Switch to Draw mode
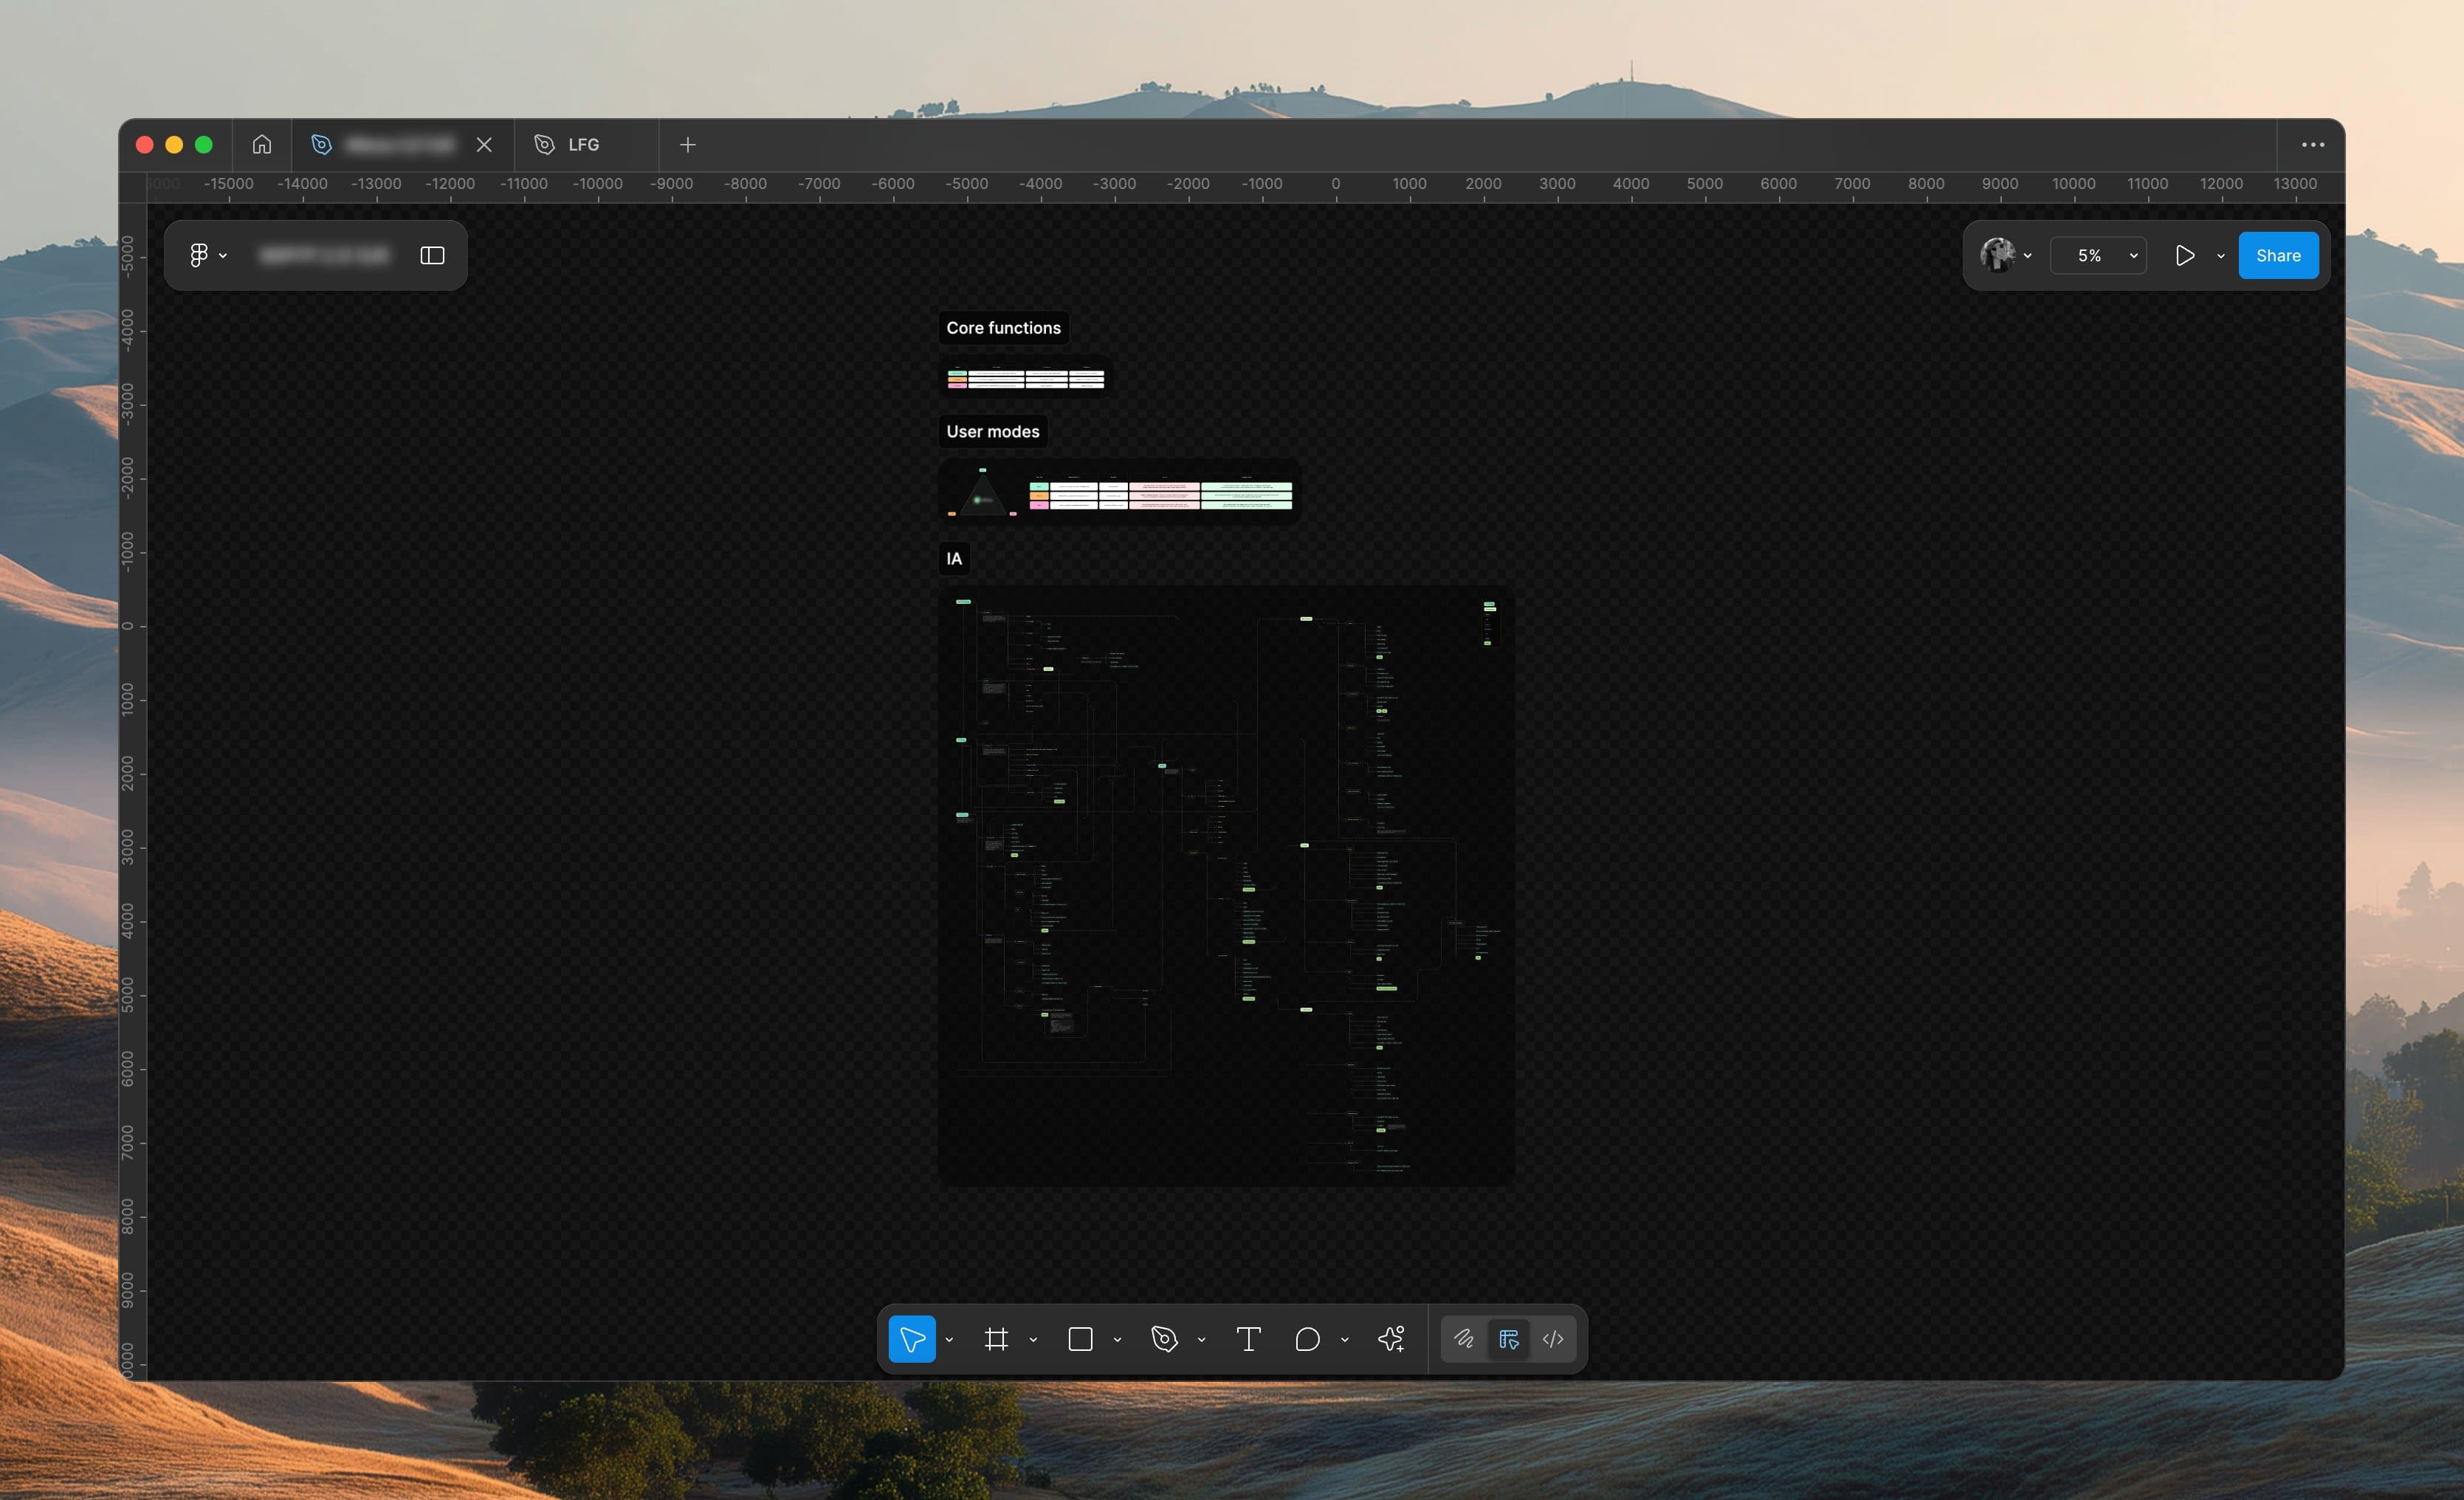 tap(1464, 1339)
